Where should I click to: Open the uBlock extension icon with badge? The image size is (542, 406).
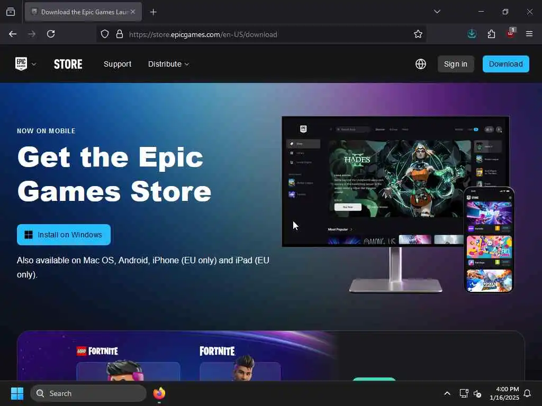click(511, 33)
